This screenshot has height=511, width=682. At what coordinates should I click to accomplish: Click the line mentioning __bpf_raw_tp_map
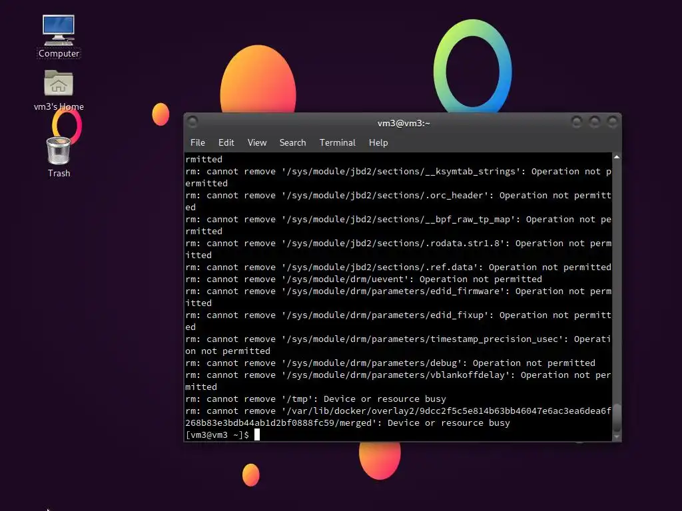(398, 225)
